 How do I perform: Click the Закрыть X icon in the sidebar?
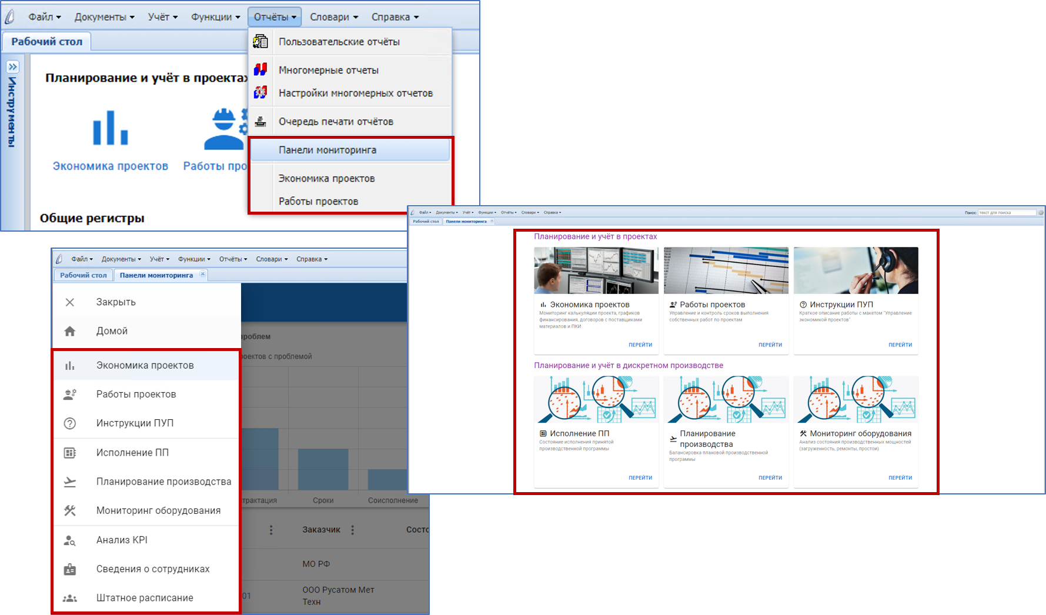70,302
